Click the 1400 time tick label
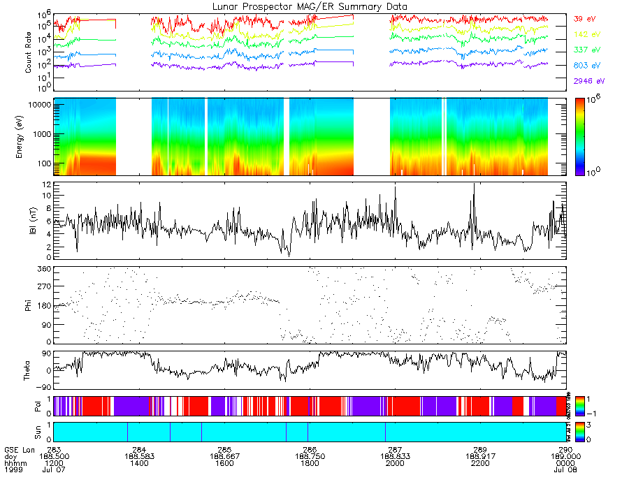Image resolution: width=629 pixels, height=489 pixels. pyautogui.click(x=139, y=463)
